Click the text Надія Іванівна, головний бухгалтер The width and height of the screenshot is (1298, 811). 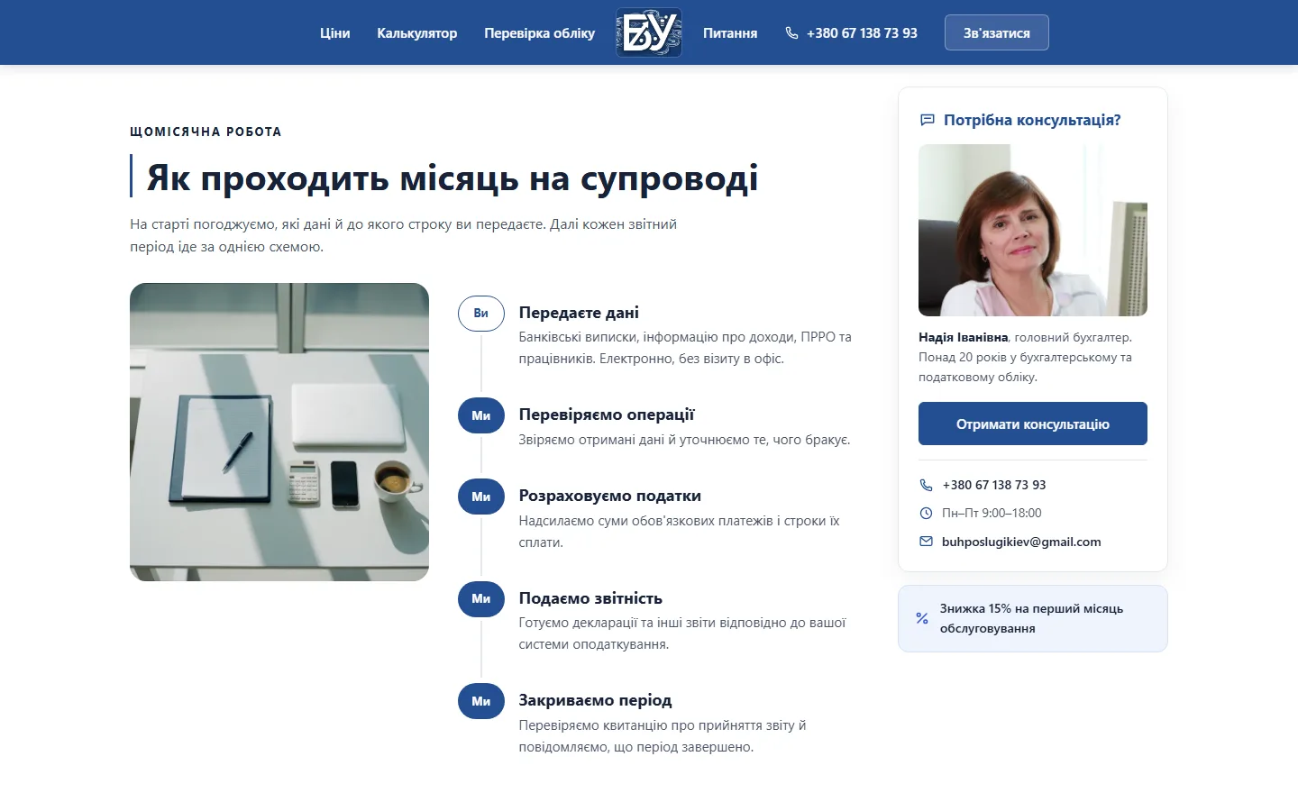tap(1025, 337)
